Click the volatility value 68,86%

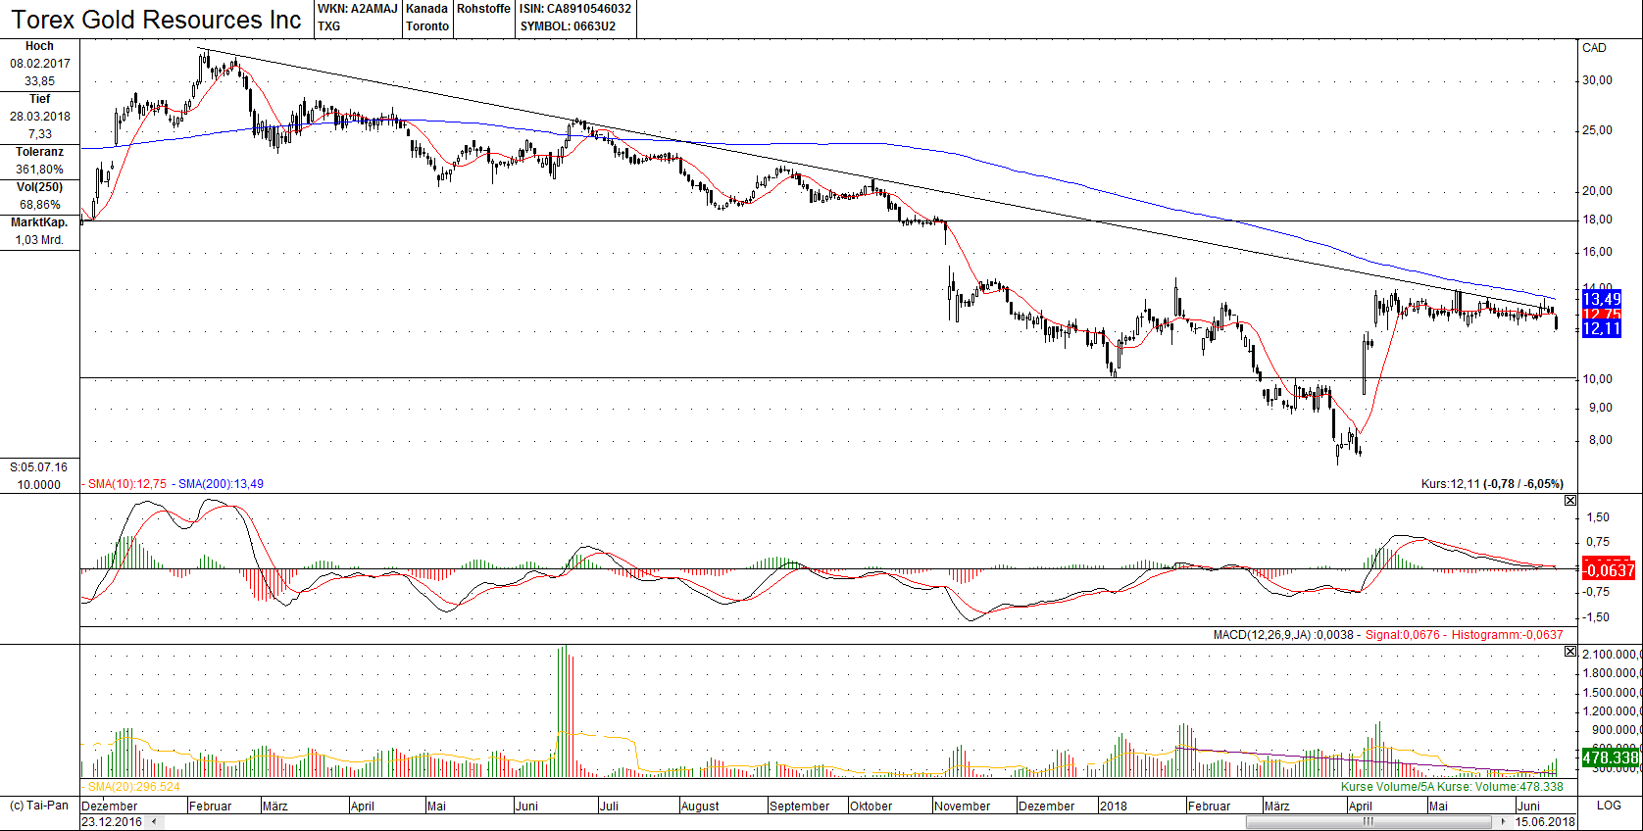[40, 205]
